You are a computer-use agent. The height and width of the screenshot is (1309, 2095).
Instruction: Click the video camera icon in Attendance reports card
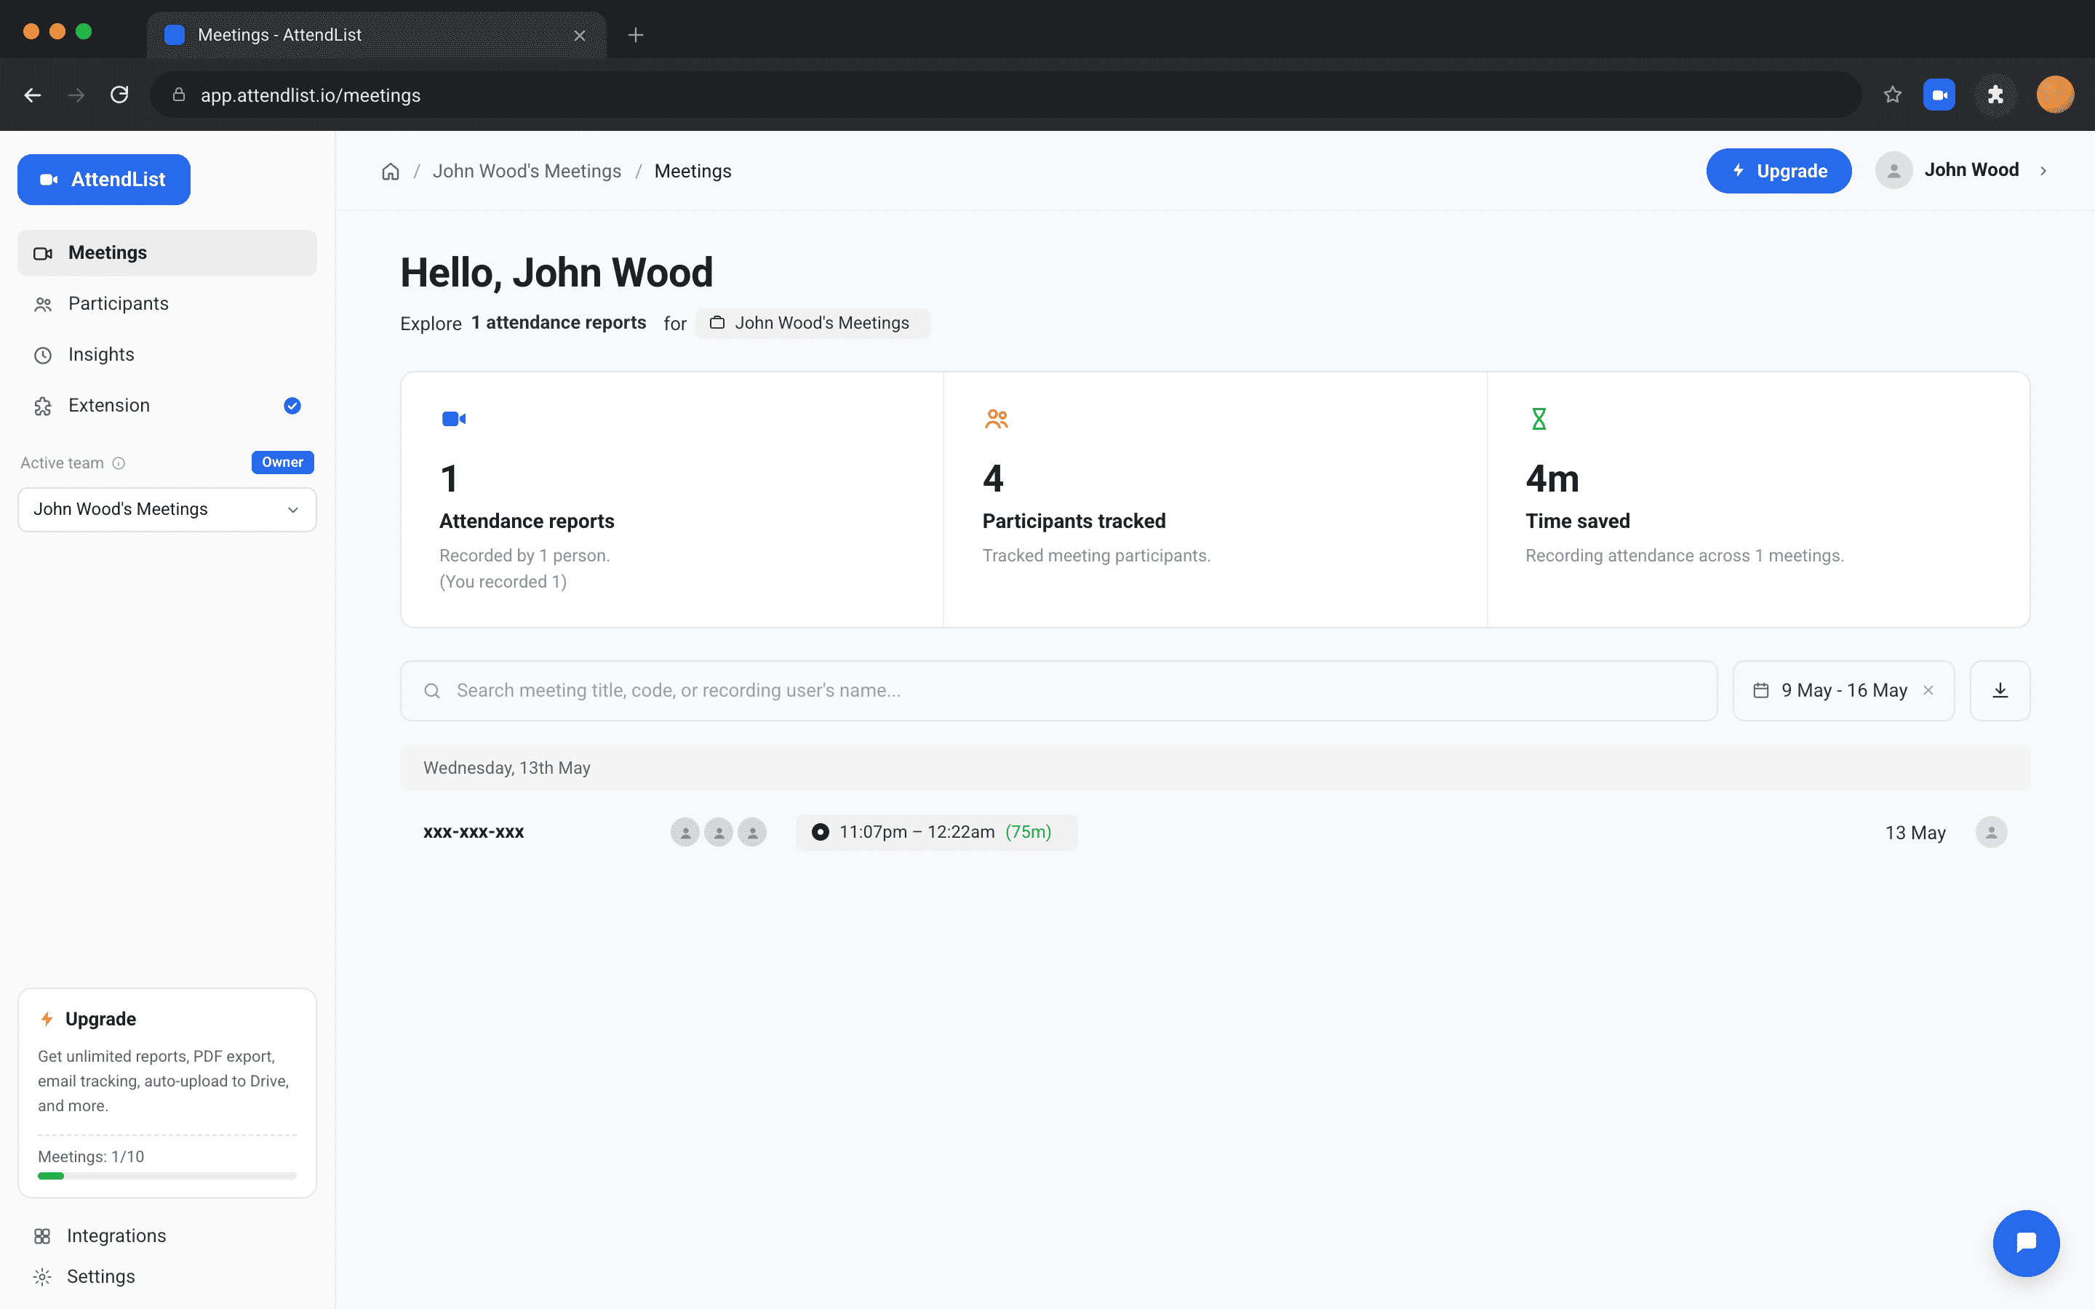pyautogui.click(x=454, y=419)
